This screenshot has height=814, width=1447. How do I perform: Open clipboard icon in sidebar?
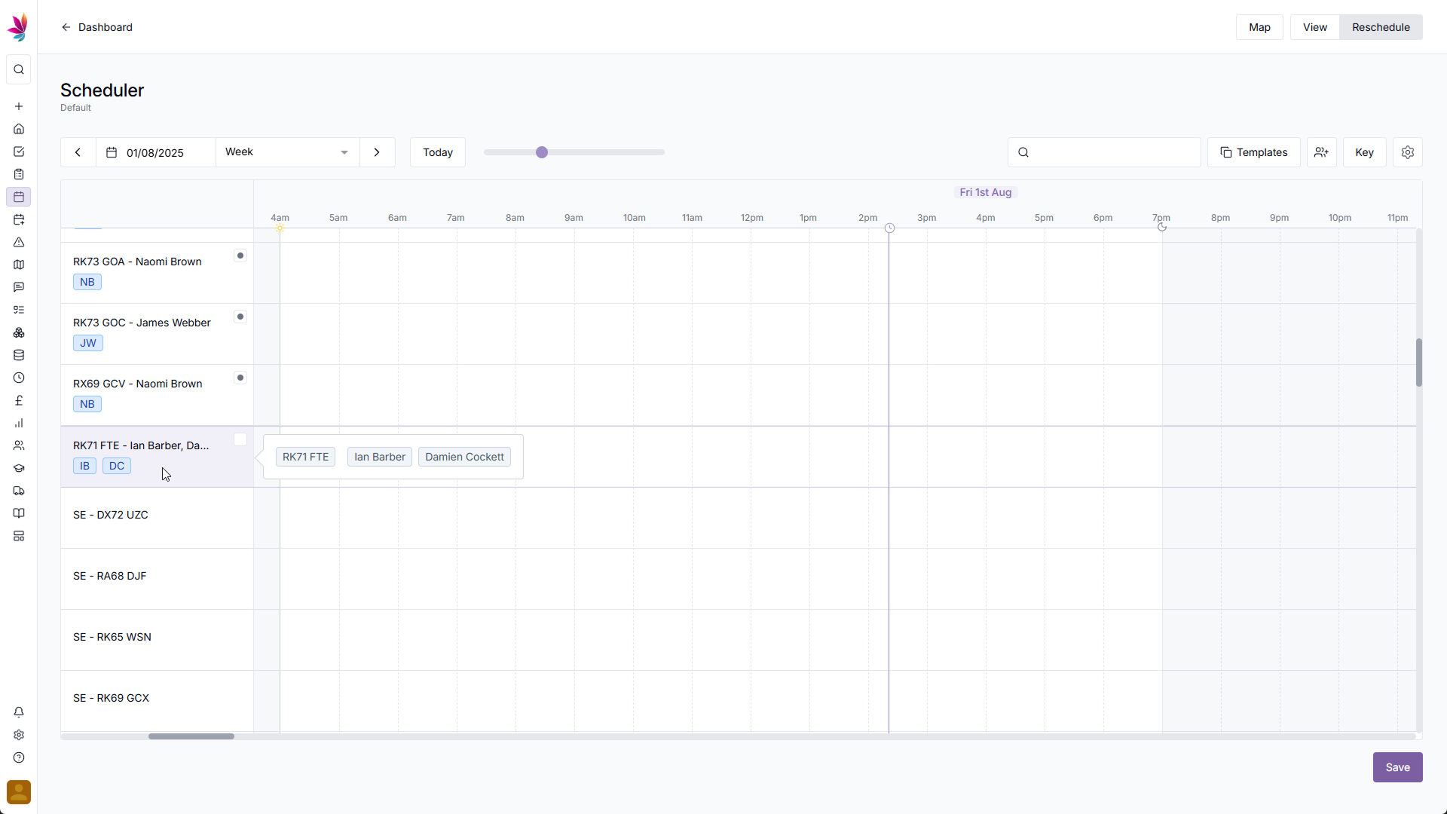[19, 174]
